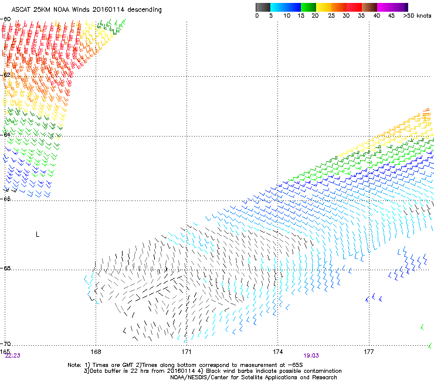Image resolution: width=434 pixels, height=381 pixels.
Task: Click the longitude label "171"
Action: [x=187, y=352]
